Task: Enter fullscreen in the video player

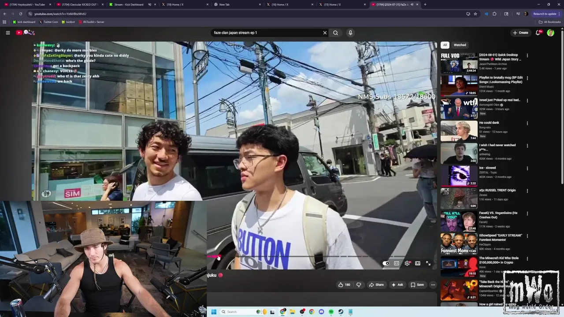Action: tap(428, 263)
